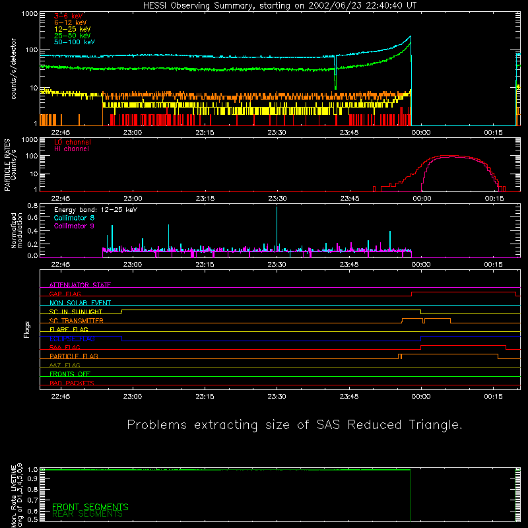Click the 'Energy band: 12-25 keV' label

click(x=96, y=210)
